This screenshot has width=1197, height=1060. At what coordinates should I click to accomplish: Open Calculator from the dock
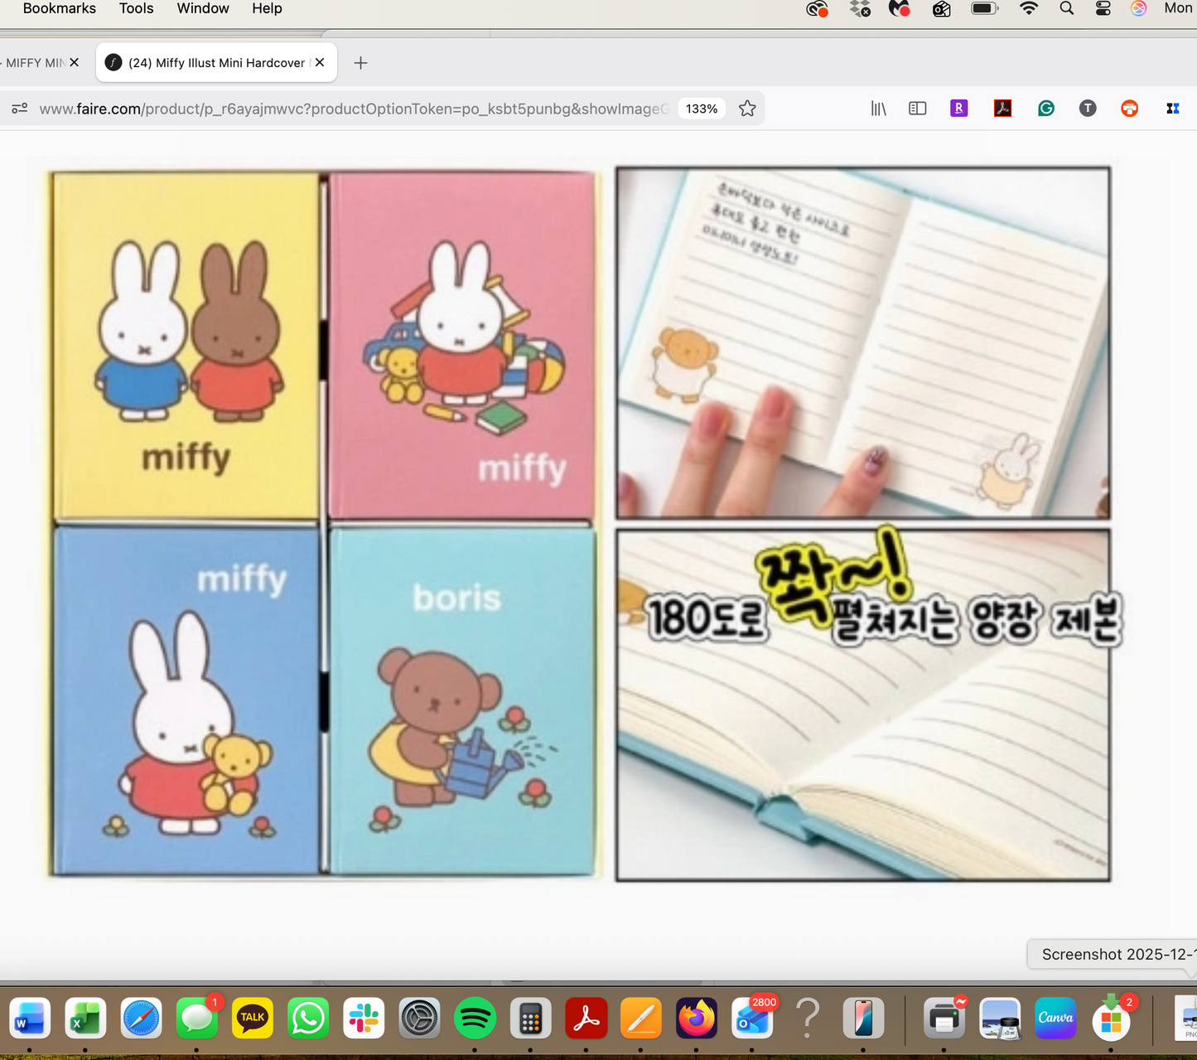[x=530, y=1019]
